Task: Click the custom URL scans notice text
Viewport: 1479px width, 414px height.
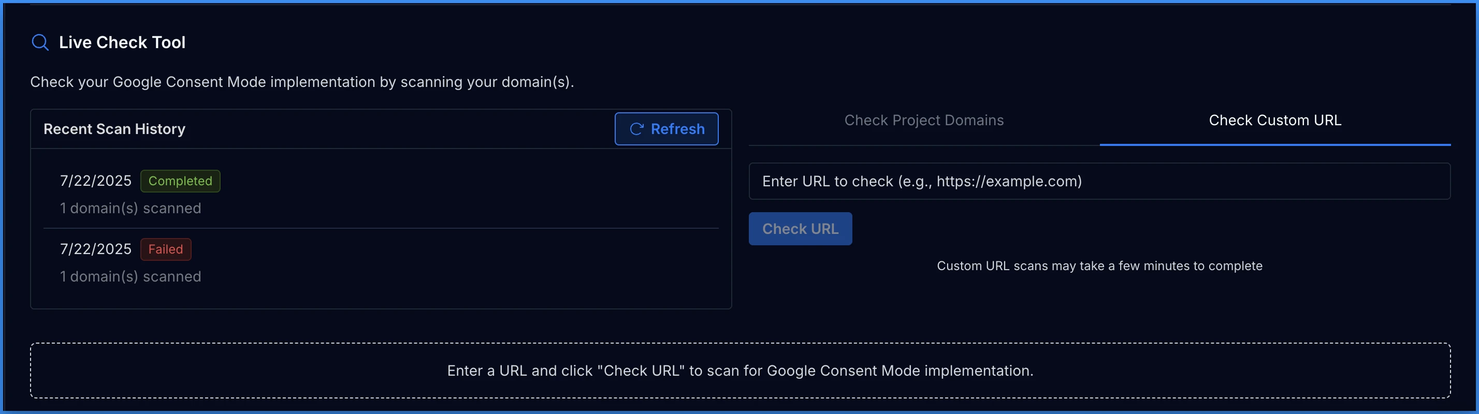Action: point(1099,266)
